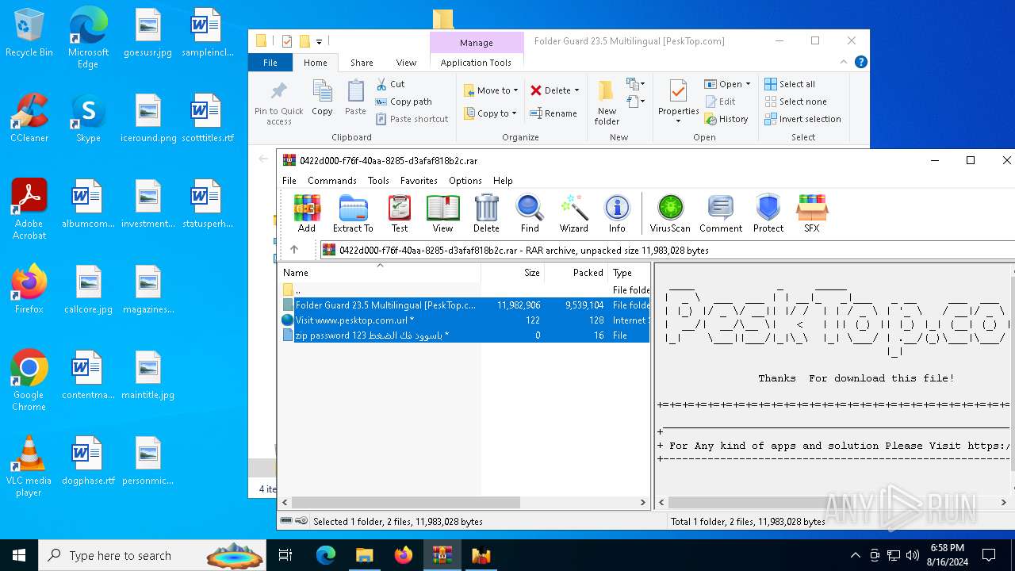This screenshot has width=1015, height=571.
Task: Click Copy path in the Clipboard group
Action: pyautogui.click(x=404, y=102)
